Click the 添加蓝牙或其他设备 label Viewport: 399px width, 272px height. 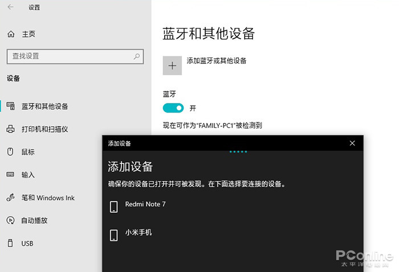217,61
